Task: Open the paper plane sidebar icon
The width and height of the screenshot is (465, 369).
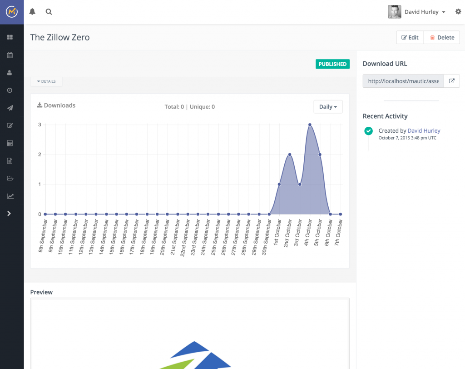Action: coord(10,108)
